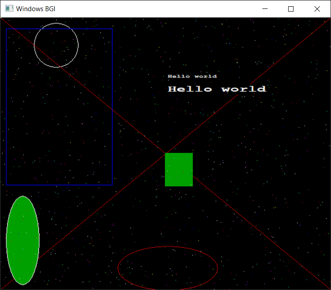This screenshot has width=331, height=290.
Task: Click the small 'Hello world' text
Action: coord(192,76)
